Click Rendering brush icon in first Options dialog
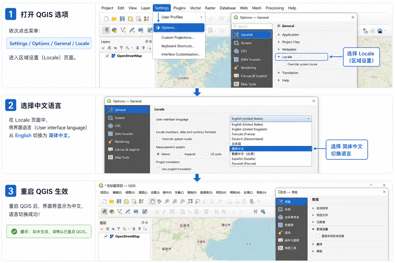This screenshot has height=263, width=395. (x=236, y=68)
